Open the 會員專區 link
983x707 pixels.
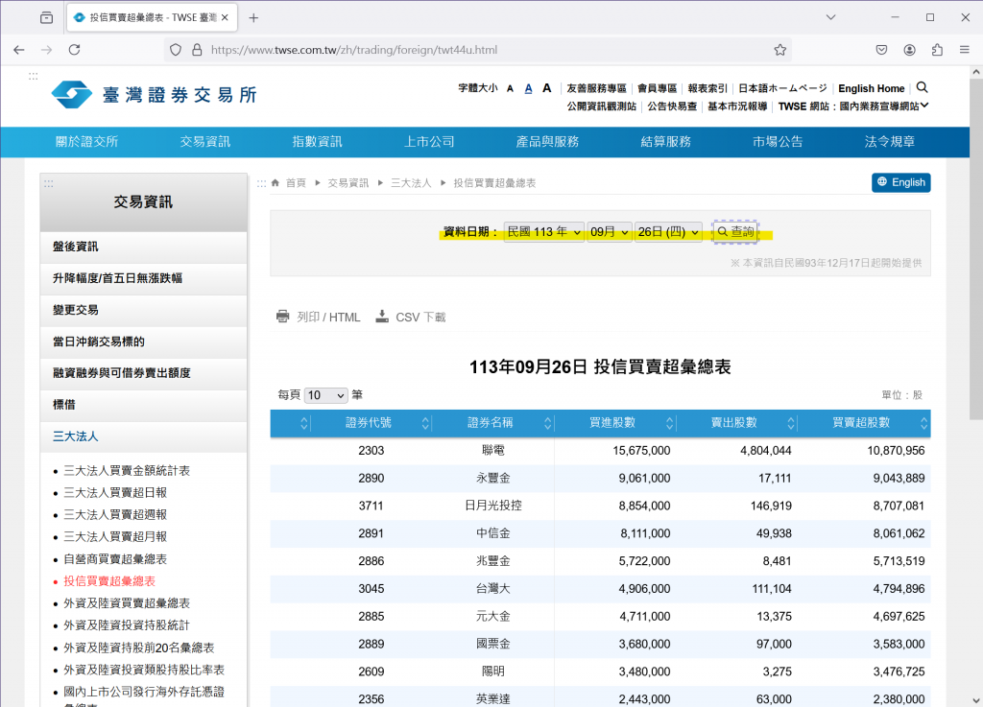pos(657,88)
